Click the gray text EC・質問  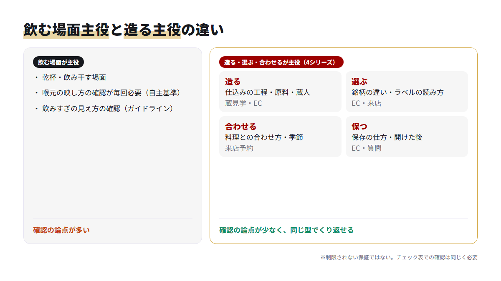coord(367,148)
